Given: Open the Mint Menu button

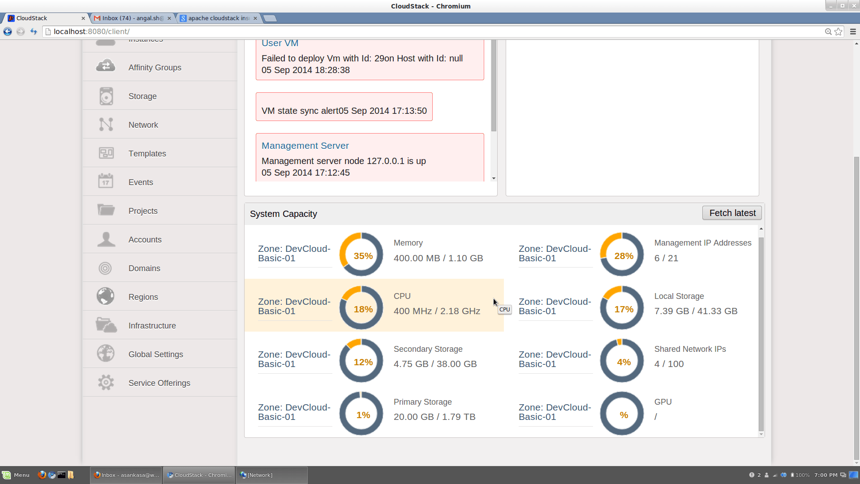Looking at the screenshot, I should click(x=16, y=475).
